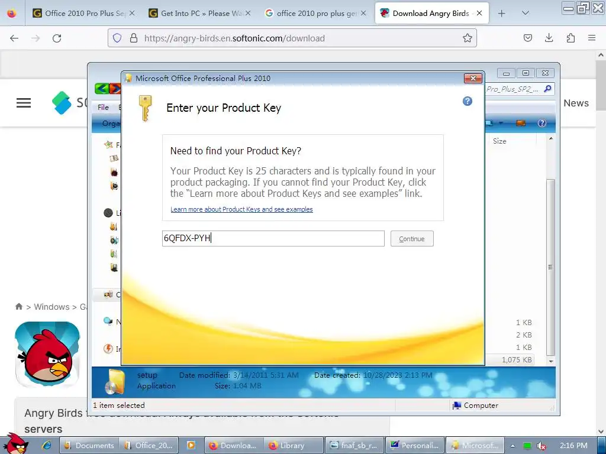Switch to 'office 2010 pro plus' Google tab

pyautogui.click(x=316, y=13)
